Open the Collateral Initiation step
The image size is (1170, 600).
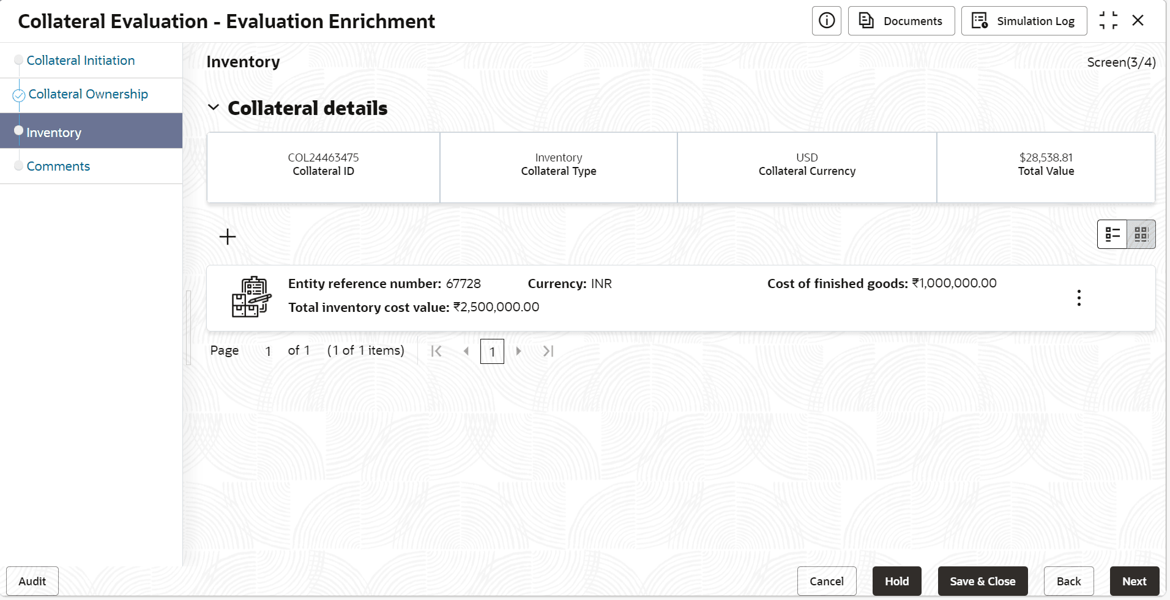click(80, 61)
